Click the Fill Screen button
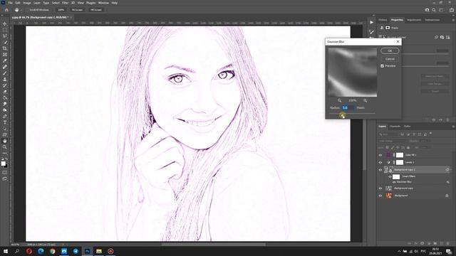The width and height of the screenshot is (456, 256). [x=96, y=10]
